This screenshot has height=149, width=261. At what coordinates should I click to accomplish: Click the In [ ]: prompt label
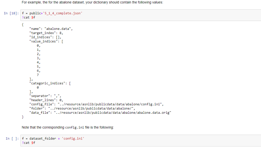(x=12, y=139)
